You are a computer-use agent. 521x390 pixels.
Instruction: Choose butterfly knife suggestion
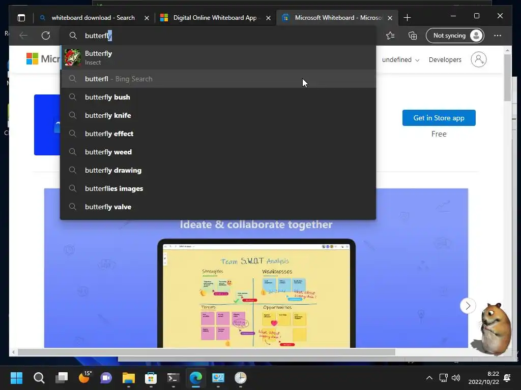218,115
